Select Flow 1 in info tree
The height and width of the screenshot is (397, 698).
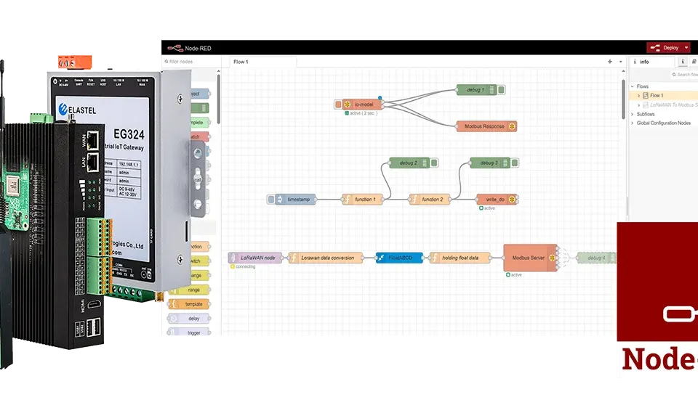pos(656,96)
